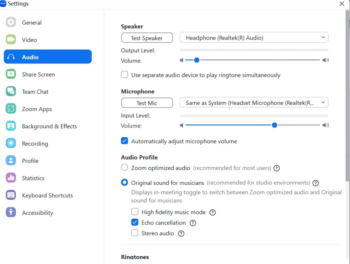Uncheck Automatically adjust microphone volume
Image resolution: width=350 pixels, height=264 pixels.
tap(124, 141)
